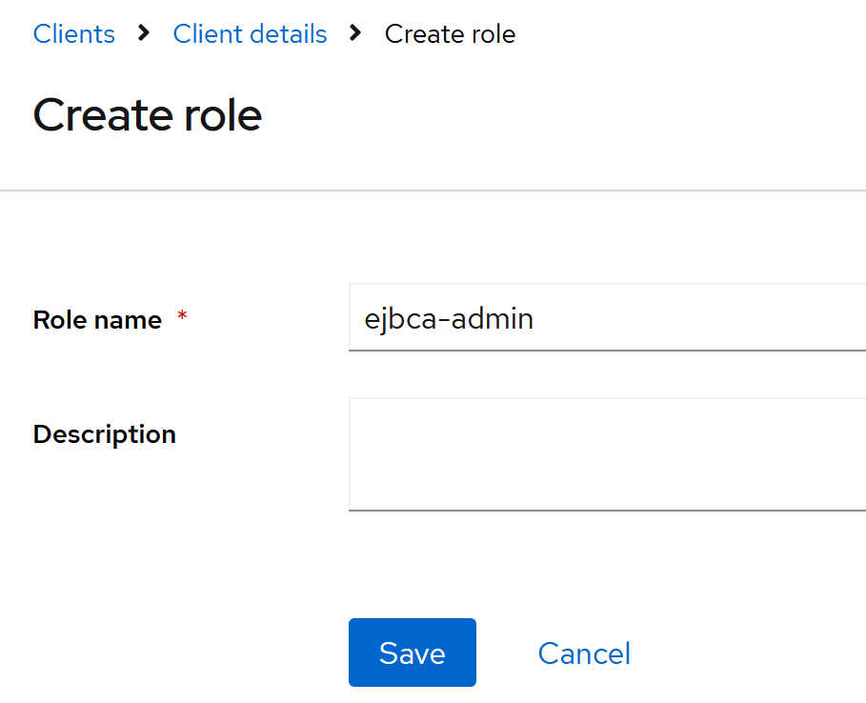Open the Clients breadcrumb link
866x703 pixels.
tap(73, 34)
